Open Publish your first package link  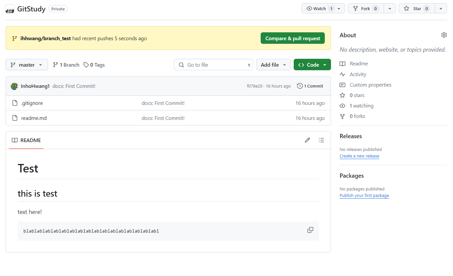point(364,196)
